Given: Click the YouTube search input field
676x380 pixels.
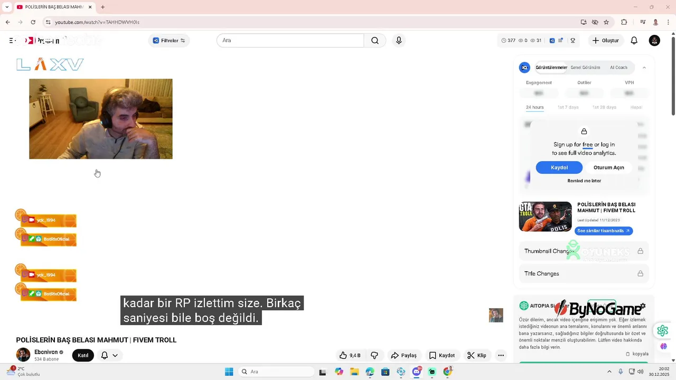Looking at the screenshot, I should [x=290, y=41].
